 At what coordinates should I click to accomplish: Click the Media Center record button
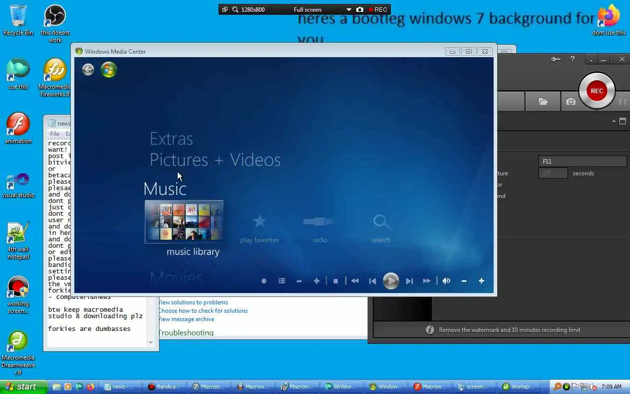point(264,281)
